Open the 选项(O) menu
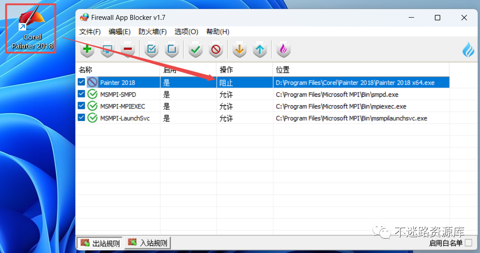Image resolution: width=480 pixels, height=253 pixels. pos(186,32)
